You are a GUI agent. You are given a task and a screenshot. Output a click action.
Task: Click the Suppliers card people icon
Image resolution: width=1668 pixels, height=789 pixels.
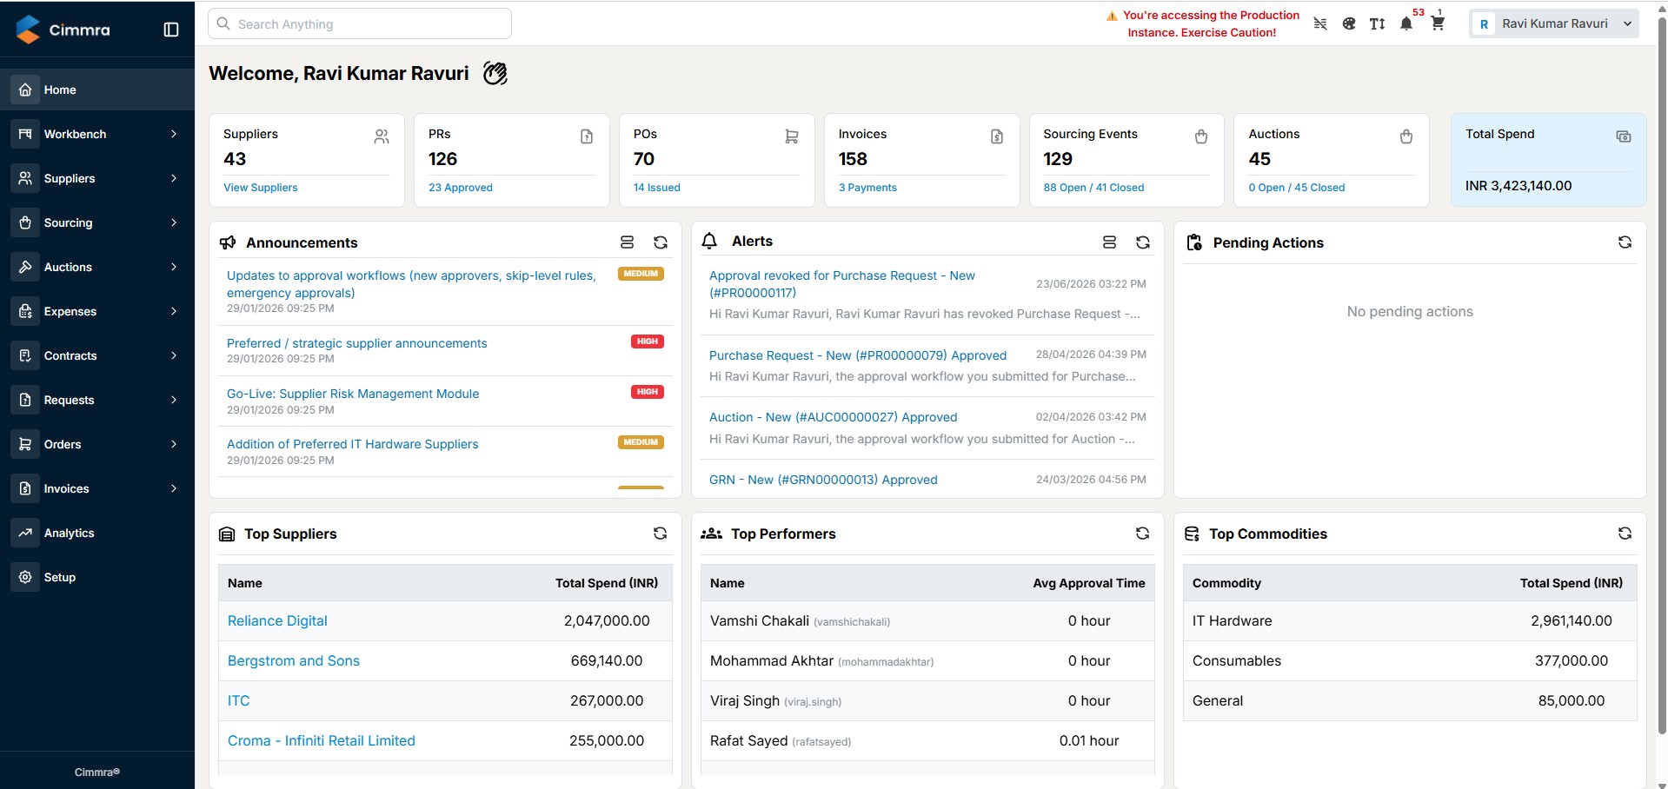coord(382,136)
